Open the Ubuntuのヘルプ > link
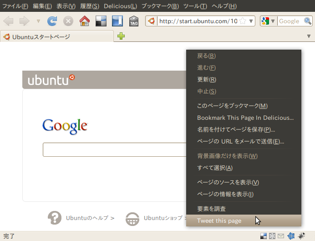 pos(90,218)
